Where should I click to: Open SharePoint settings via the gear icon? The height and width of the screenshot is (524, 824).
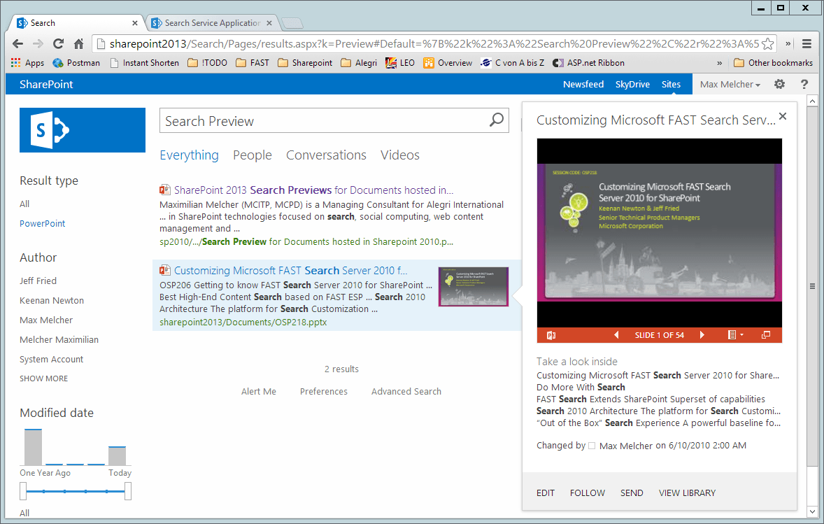tap(779, 84)
